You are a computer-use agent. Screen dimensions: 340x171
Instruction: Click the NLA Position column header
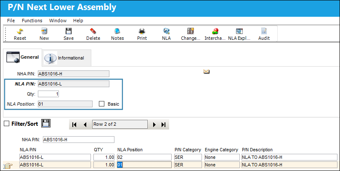click(x=130, y=150)
